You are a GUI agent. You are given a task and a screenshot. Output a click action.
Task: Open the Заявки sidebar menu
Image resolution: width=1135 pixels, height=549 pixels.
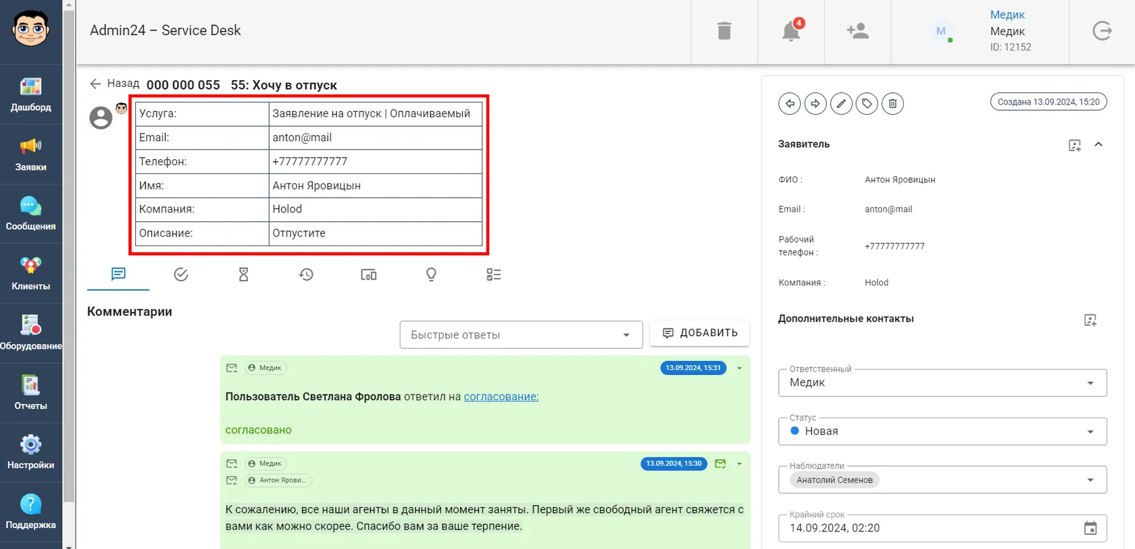pos(31,154)
